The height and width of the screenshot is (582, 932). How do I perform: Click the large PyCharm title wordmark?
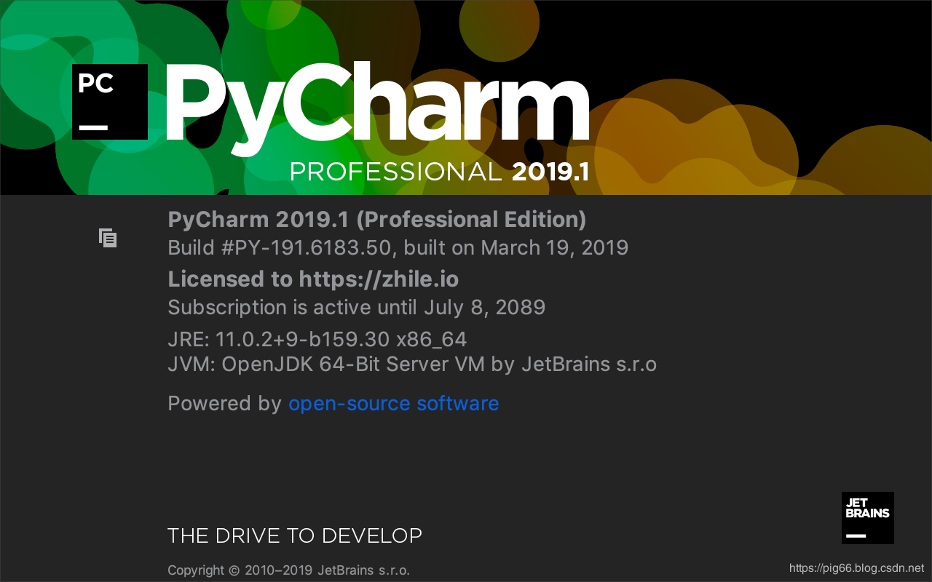click(x=377, y=108)
